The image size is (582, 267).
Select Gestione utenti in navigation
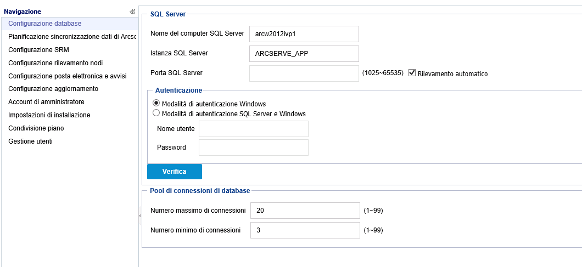pyautogui.click(x=30, y=141)
